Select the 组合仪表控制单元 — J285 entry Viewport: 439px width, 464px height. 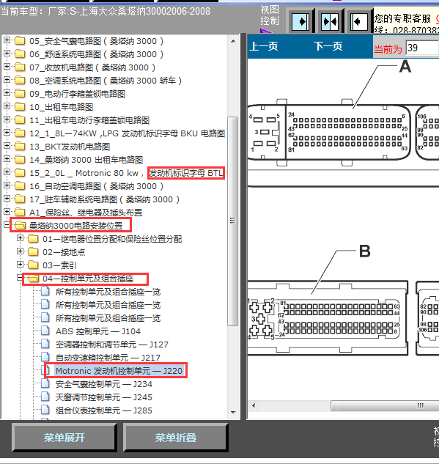pyautogui.click(x=104, y=410)
